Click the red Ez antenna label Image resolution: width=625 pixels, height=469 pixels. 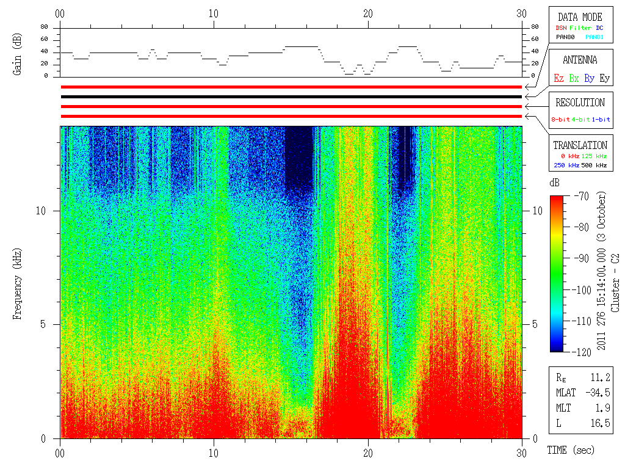tap(558, 78)
